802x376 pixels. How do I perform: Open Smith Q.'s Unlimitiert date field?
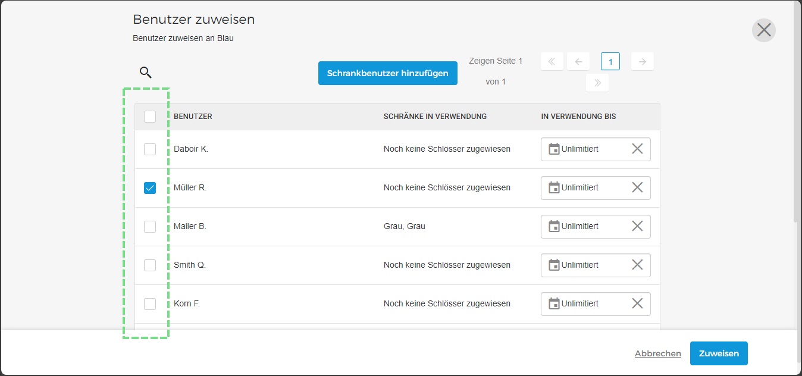[x=596, y=265]
